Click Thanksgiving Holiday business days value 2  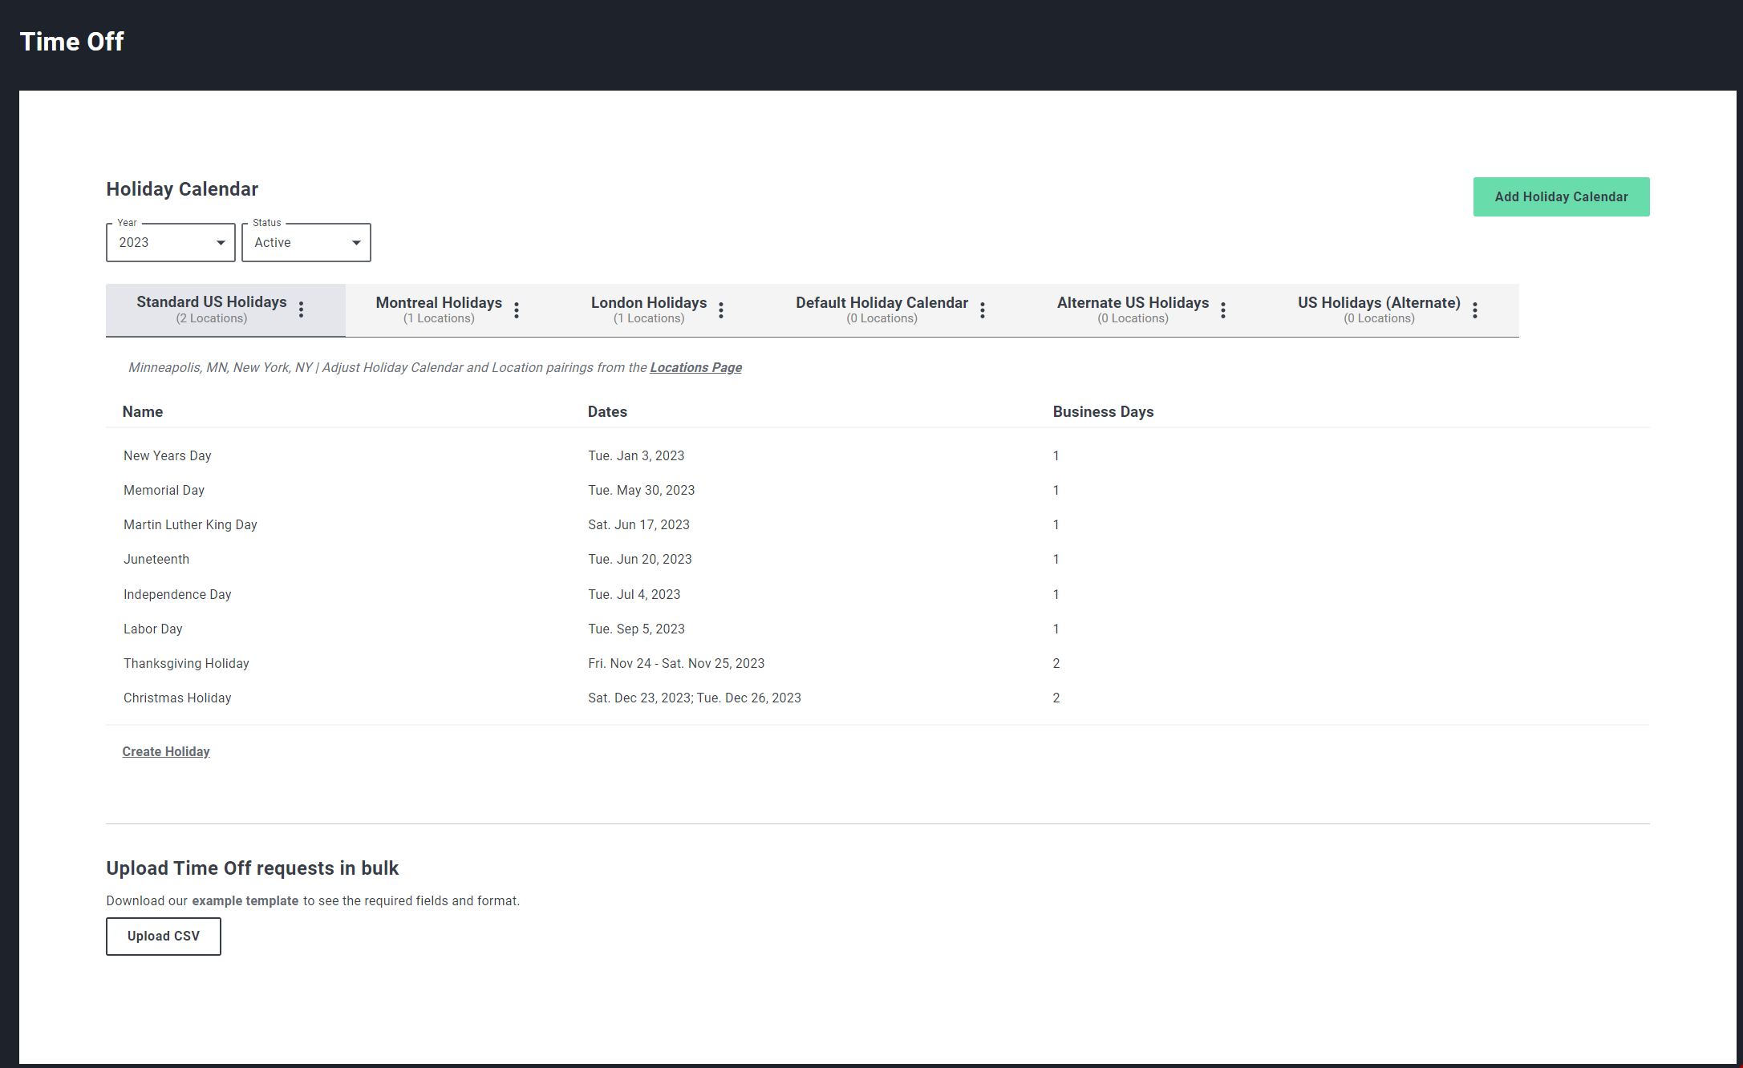[x=1056, y=663]
